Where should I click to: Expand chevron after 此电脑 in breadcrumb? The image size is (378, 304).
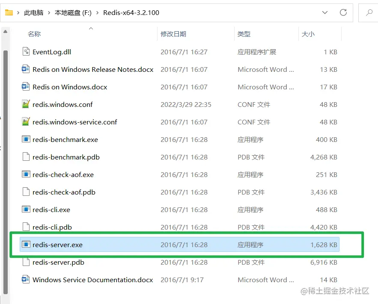[x=49, y=12]
